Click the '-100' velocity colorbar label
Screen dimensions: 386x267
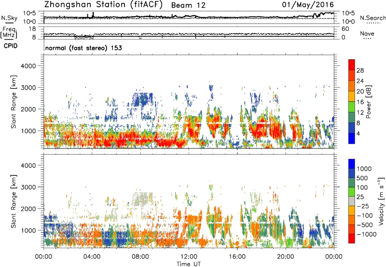365,215
